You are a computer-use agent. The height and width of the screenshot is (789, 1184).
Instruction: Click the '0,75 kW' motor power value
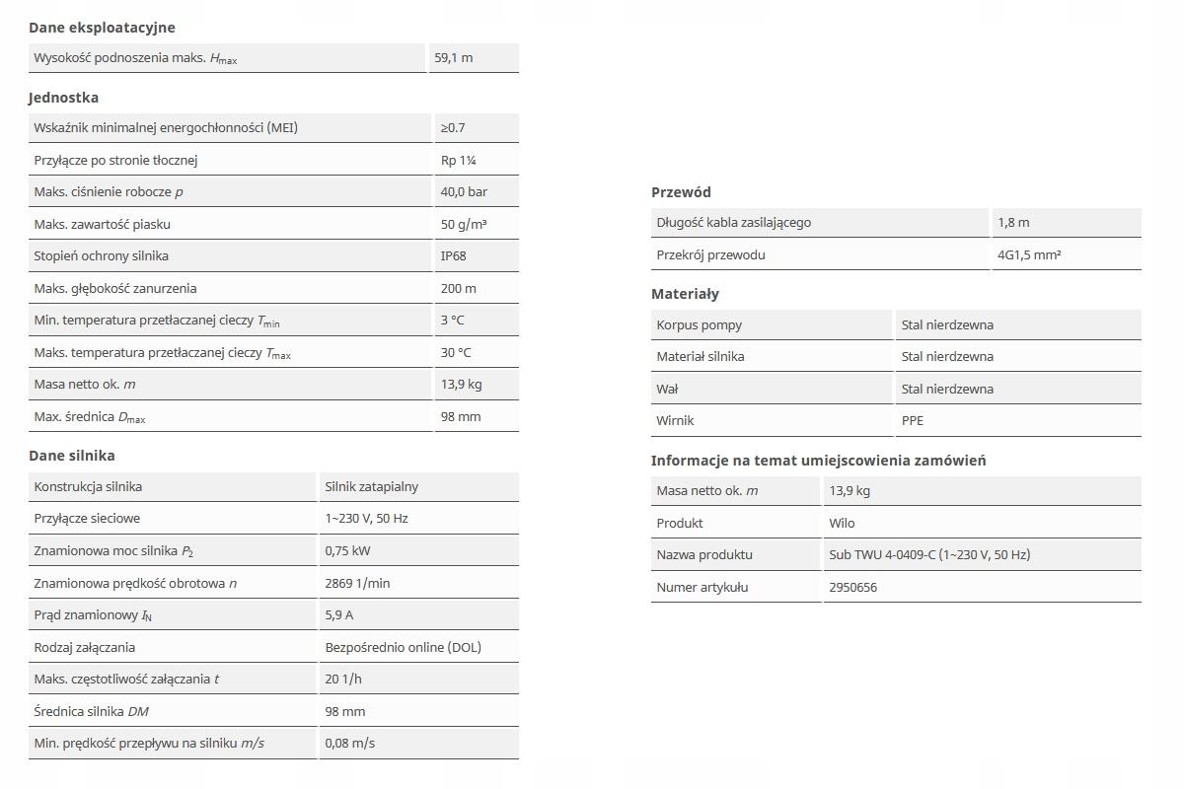pyautogui.click(x=347, y=551)
